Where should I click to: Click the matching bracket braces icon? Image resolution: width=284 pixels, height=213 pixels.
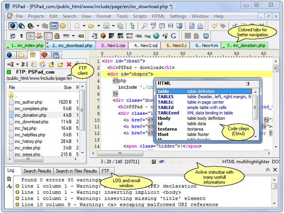[x=170, y=26]
